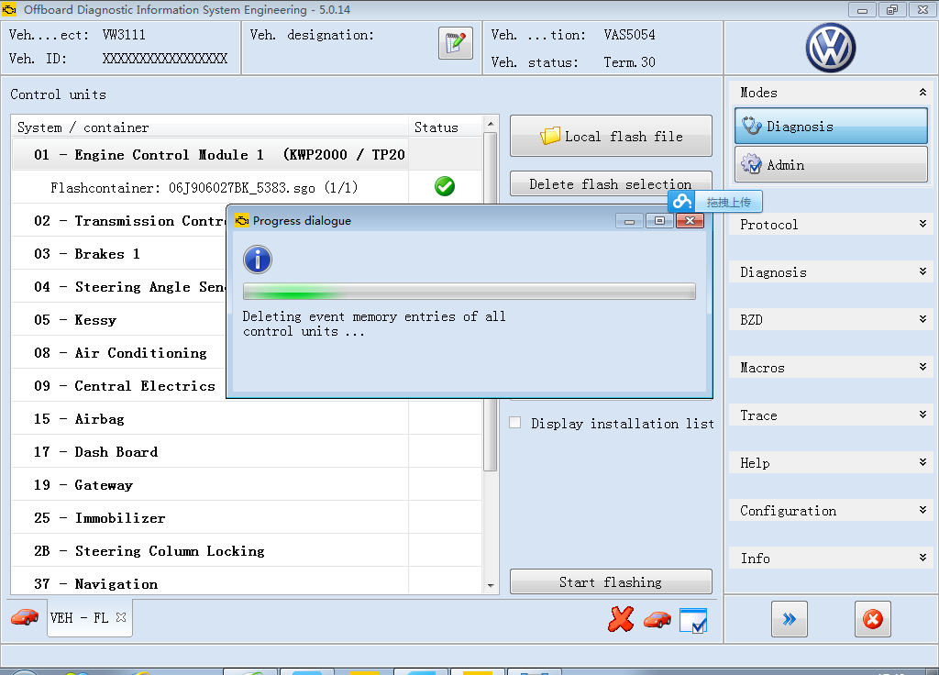This screenshot has height=675, width=939.
Task: Click the stethoscope icon on the Diagnosis mode button
Action: coord(752,126)
